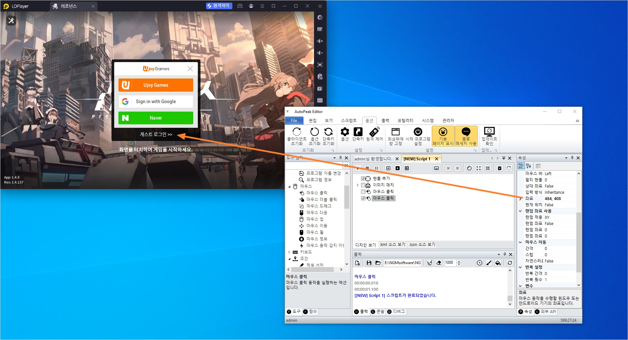The image size is (628, 340).
Task: Click the 옵션 초기화 reset icon
Action: point(314,136)
